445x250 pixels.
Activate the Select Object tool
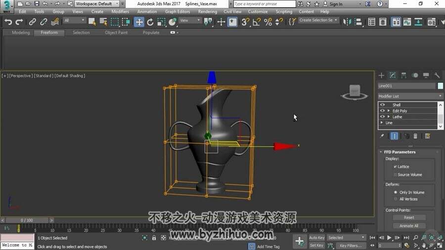click(x=92, y=22)
